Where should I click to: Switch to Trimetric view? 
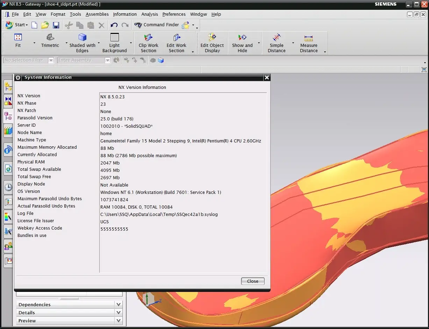click(x=50, y=41)
